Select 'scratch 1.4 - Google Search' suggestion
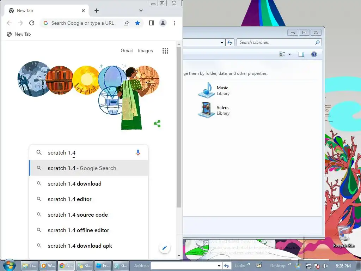Image resolution: width=361 pixels, height=271 pixels. coord(88,168)
